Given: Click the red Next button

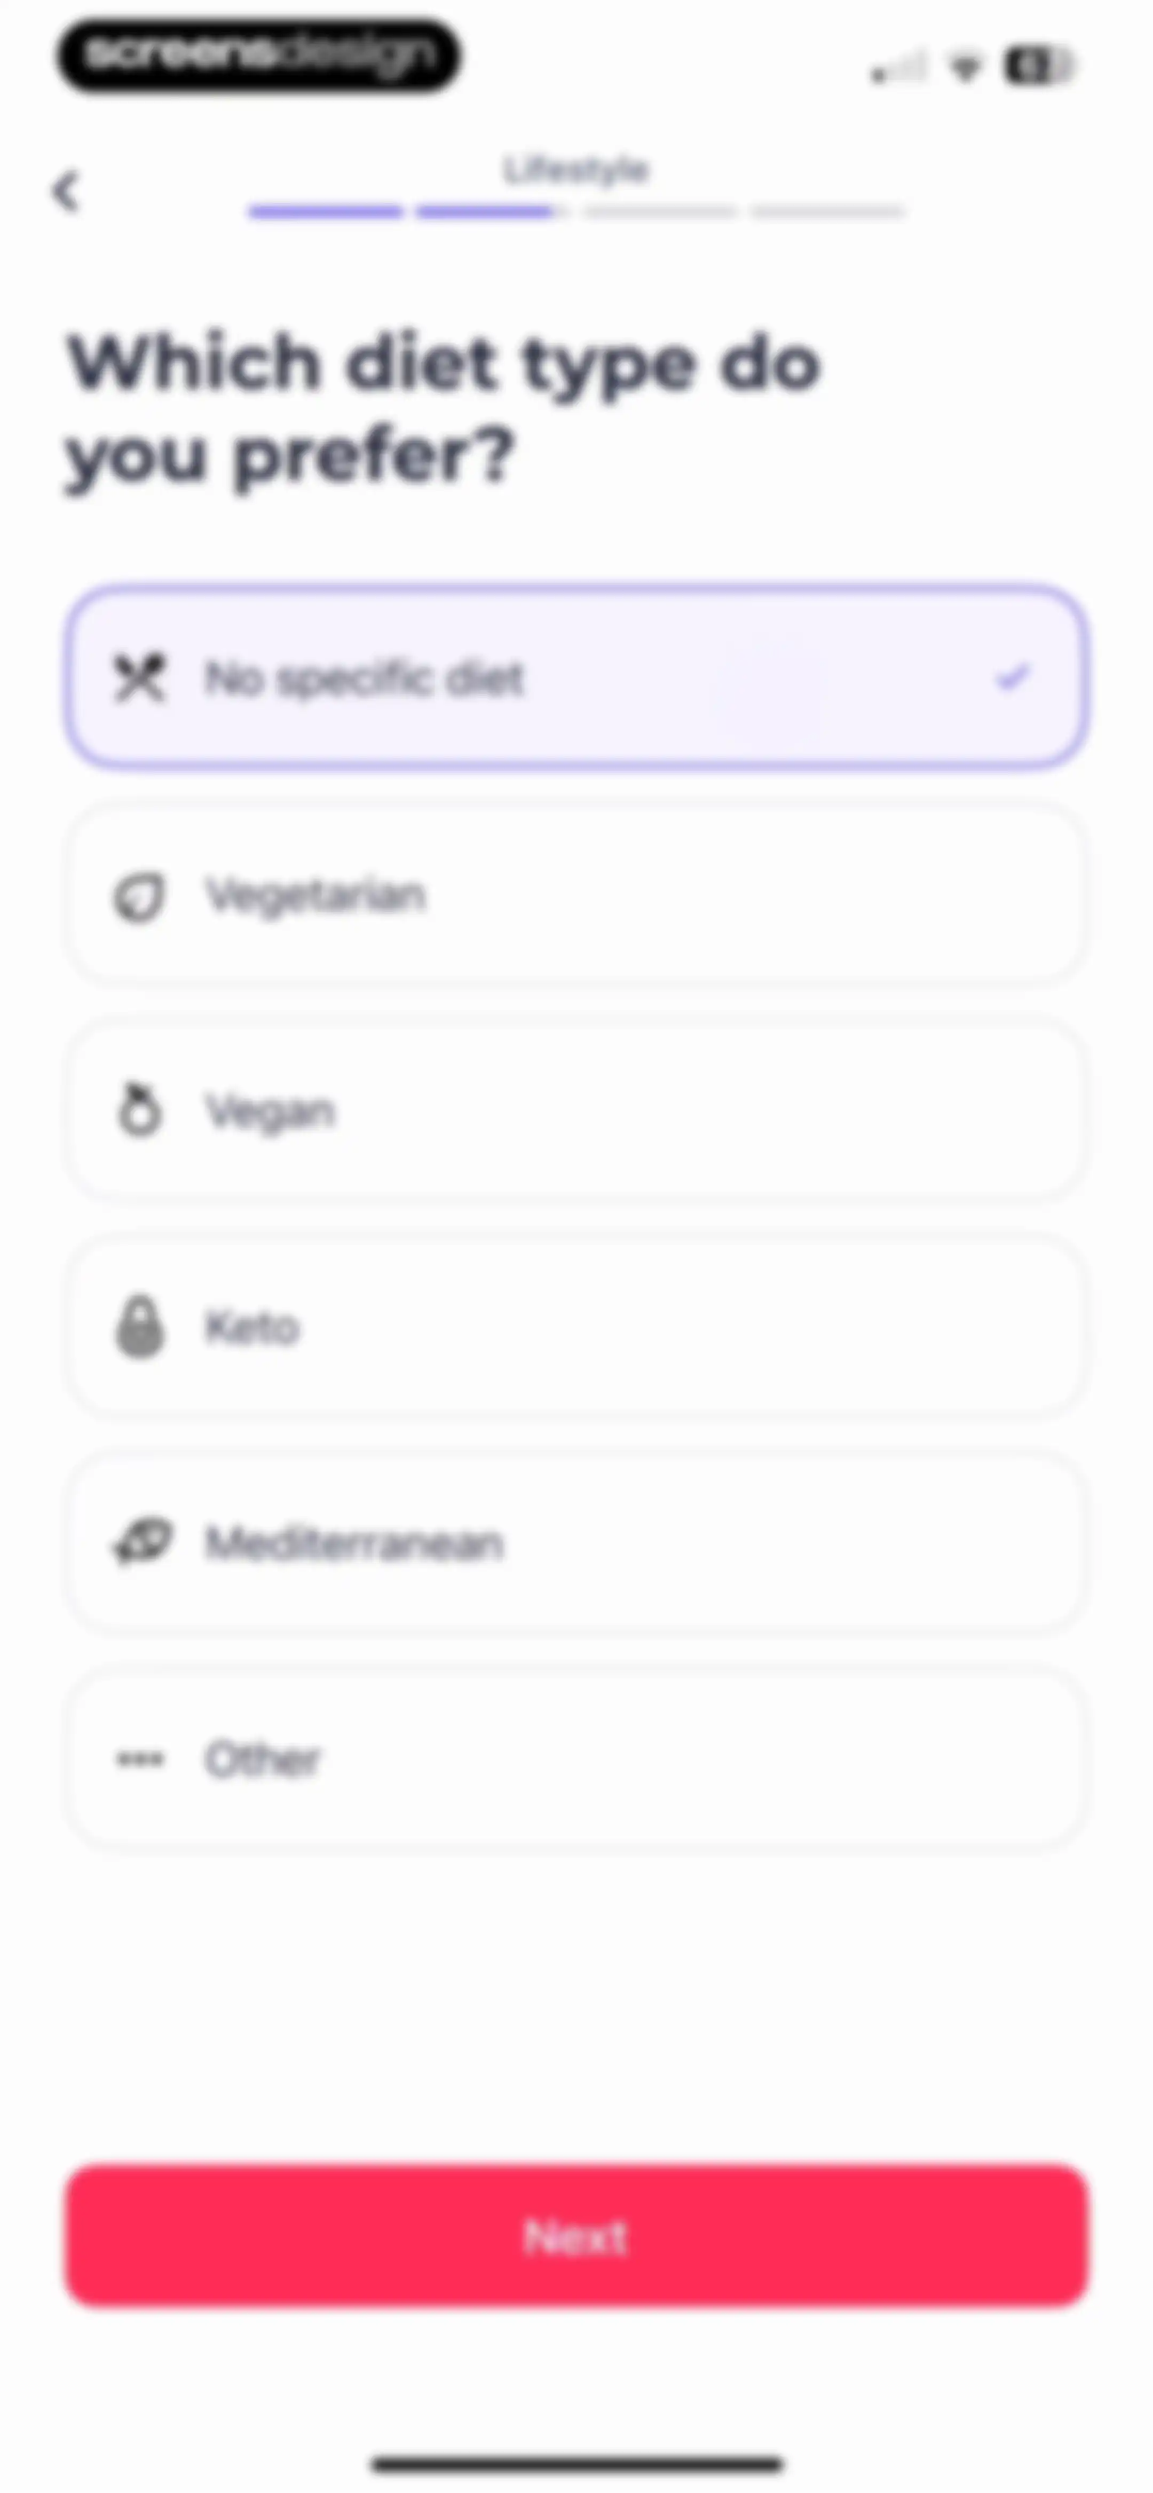Looking at the screenshot, I should (576, 2237).
